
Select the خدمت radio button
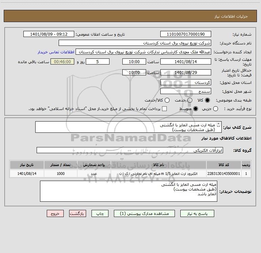point(190,100)
